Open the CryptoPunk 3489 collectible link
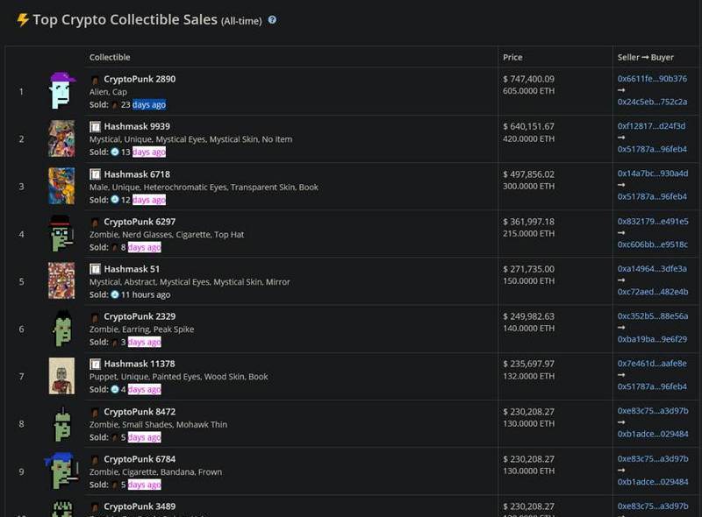The width and height of the screenshot is (702, 517). [x=140, y=506]
